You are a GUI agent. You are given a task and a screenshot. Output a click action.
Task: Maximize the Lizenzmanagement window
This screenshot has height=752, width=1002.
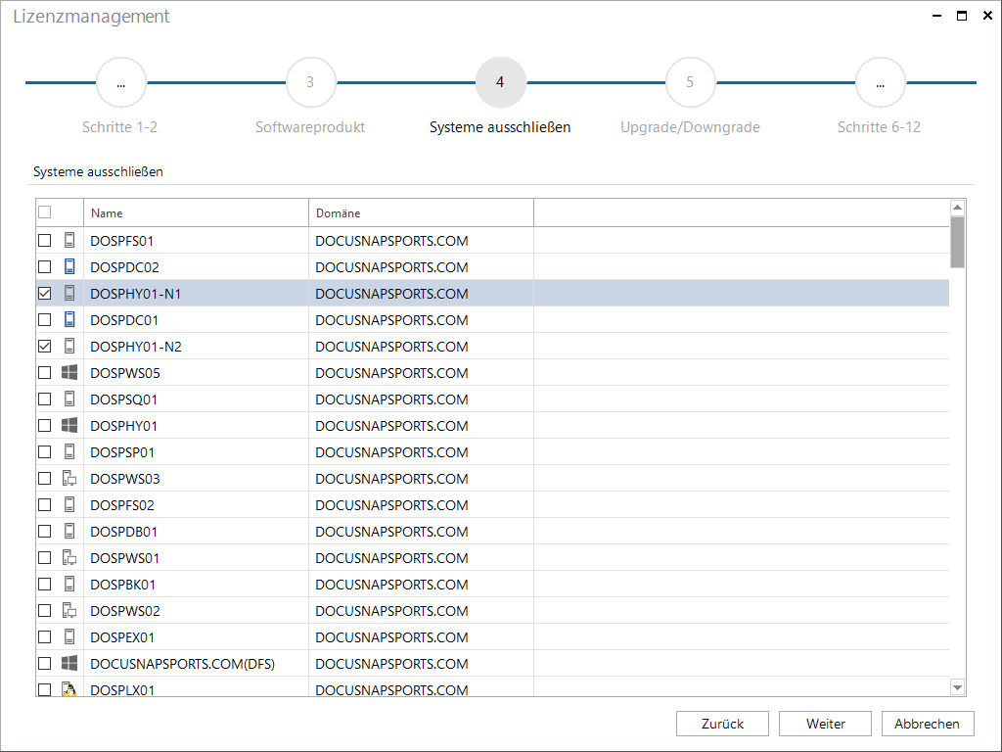pyautogui.click(x=962, y=16)
